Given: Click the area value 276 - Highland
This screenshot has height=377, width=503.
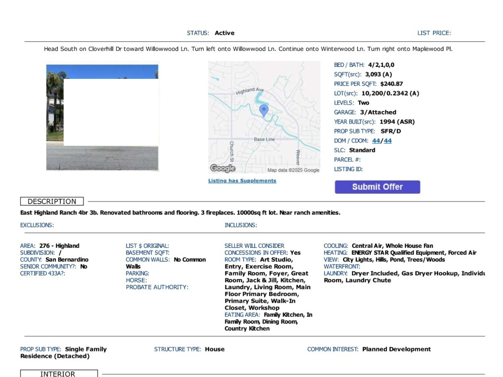Looking at the screenshot, I should point(59,246).
